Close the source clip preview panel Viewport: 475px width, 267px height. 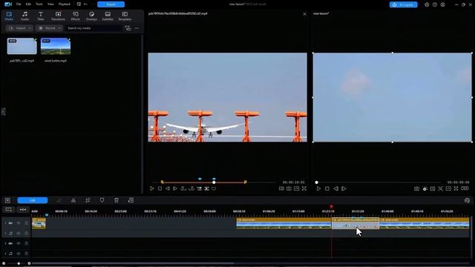[304, 14]
